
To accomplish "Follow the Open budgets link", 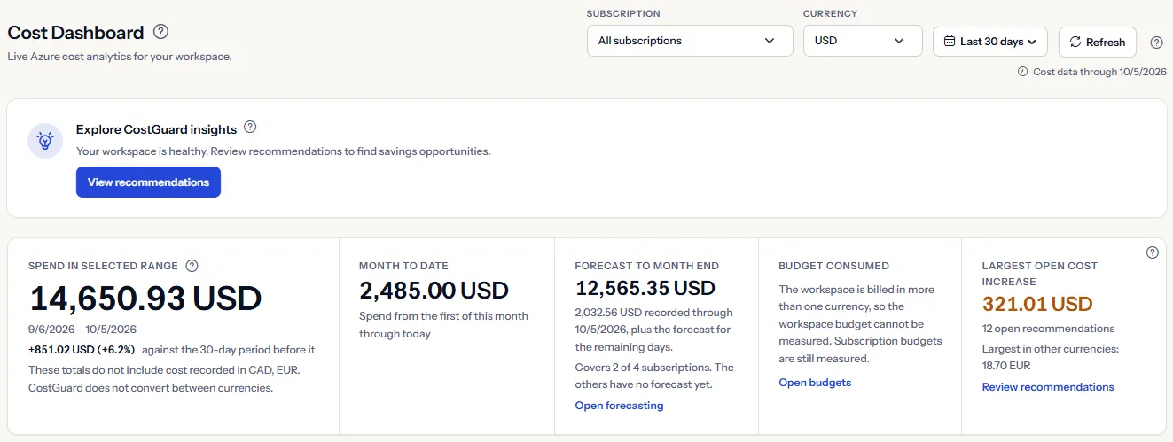I will point(815,383).
